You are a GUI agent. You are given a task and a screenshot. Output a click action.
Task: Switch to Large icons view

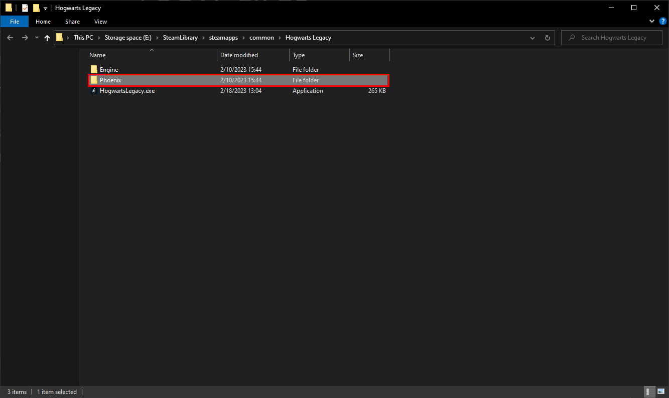[661, 391]
